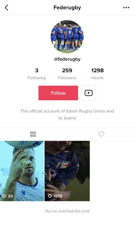Open the video with 23 likes

22,171
